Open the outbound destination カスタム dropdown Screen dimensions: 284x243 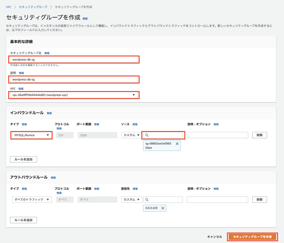coord(131,199)
